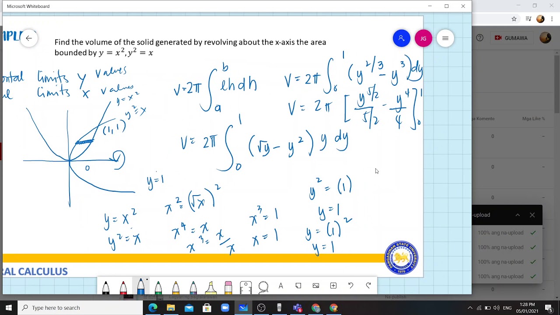Open Microsoft Teams from taskbar
Screen dimensions: 560x315
(297, 308)
